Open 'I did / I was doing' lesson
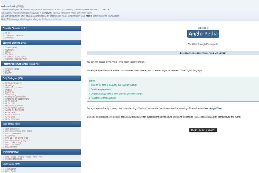The width and height of the screenshot is (259, 173). 13,143
